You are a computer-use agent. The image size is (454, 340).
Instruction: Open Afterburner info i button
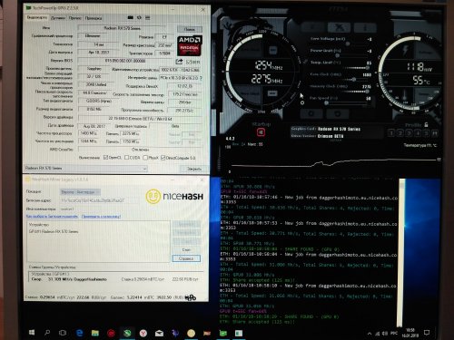click(x=365, y=27)
